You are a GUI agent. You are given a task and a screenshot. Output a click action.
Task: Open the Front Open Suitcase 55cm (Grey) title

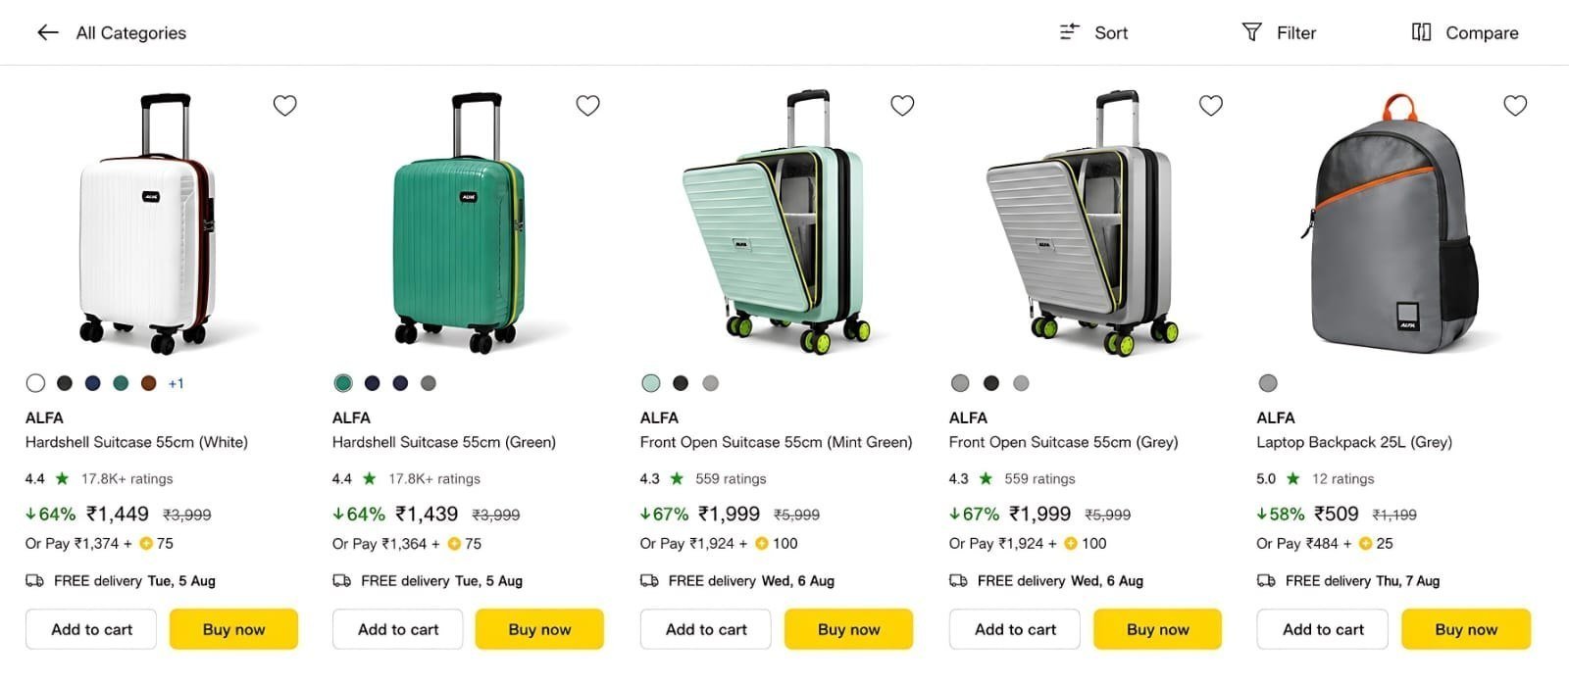click(x=1063, y=442)
